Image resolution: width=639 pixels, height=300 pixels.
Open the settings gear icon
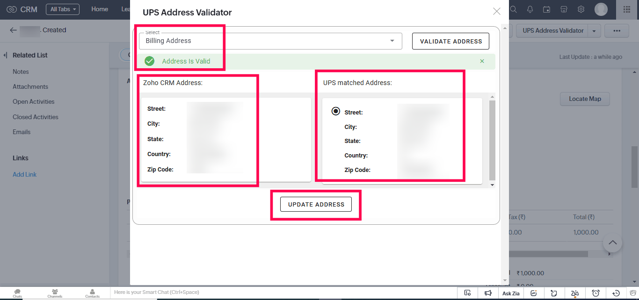(581, 9)
